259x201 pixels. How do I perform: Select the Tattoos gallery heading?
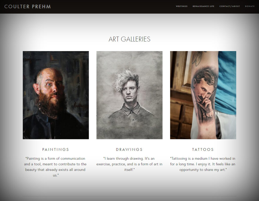203,149
